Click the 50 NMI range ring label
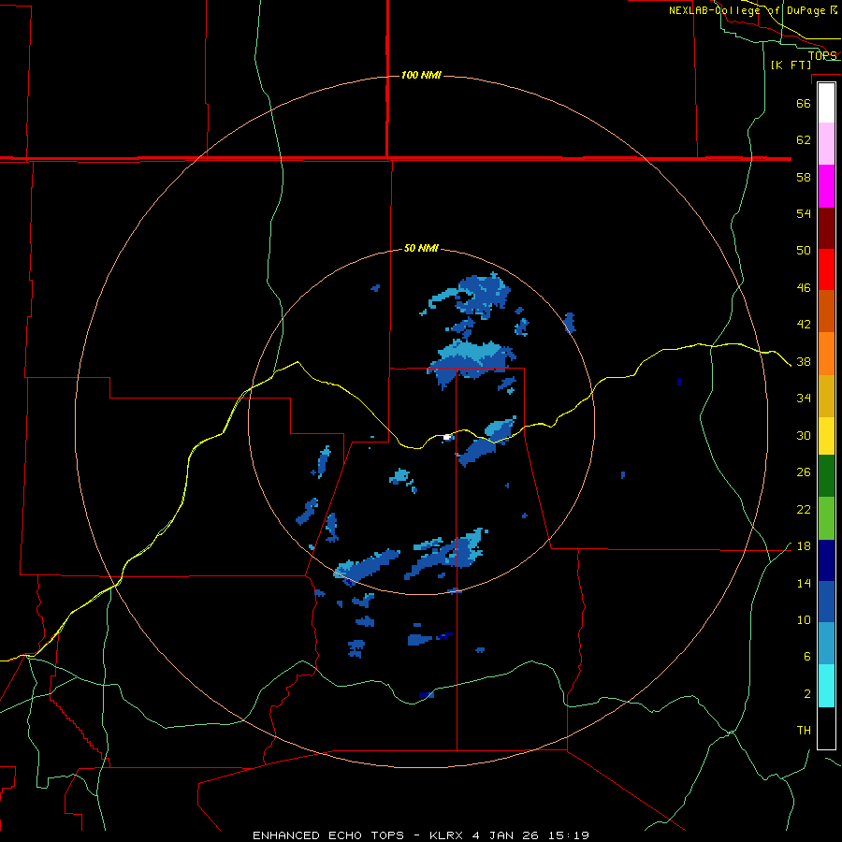The width and height of the screenshot is (842, 842). 421,248
